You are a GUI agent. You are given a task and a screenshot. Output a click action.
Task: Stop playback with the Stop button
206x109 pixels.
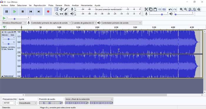23,11
